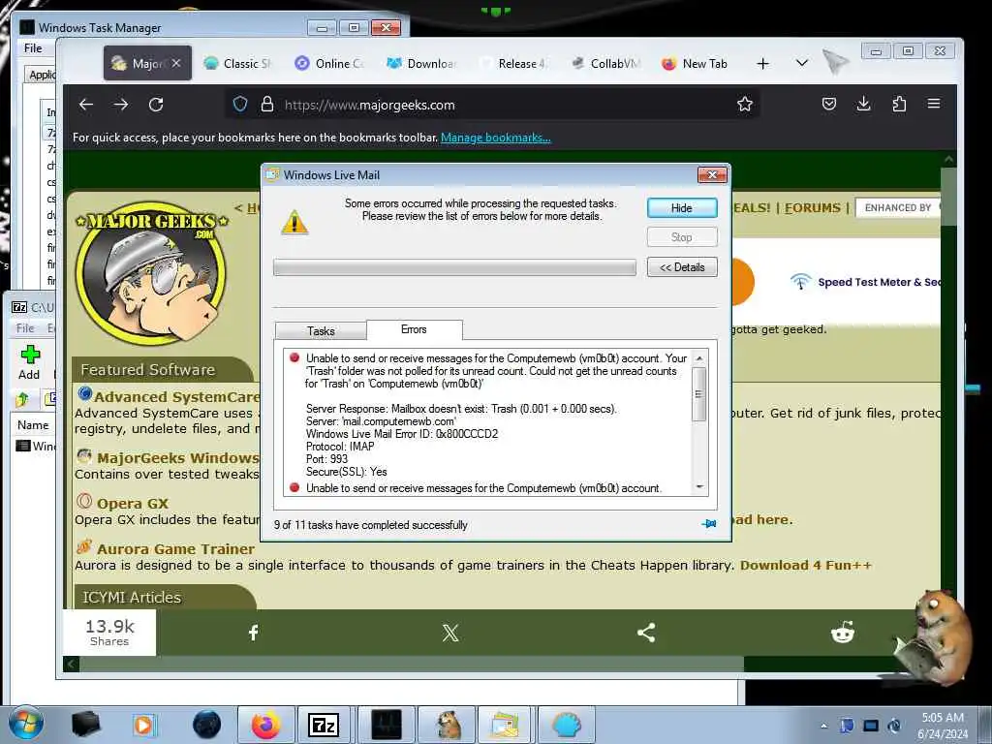
Task: Open the Windows Start button
Action: tap(26, 724)
